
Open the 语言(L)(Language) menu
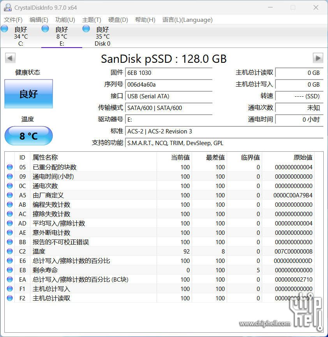click(x=187, y=20)
